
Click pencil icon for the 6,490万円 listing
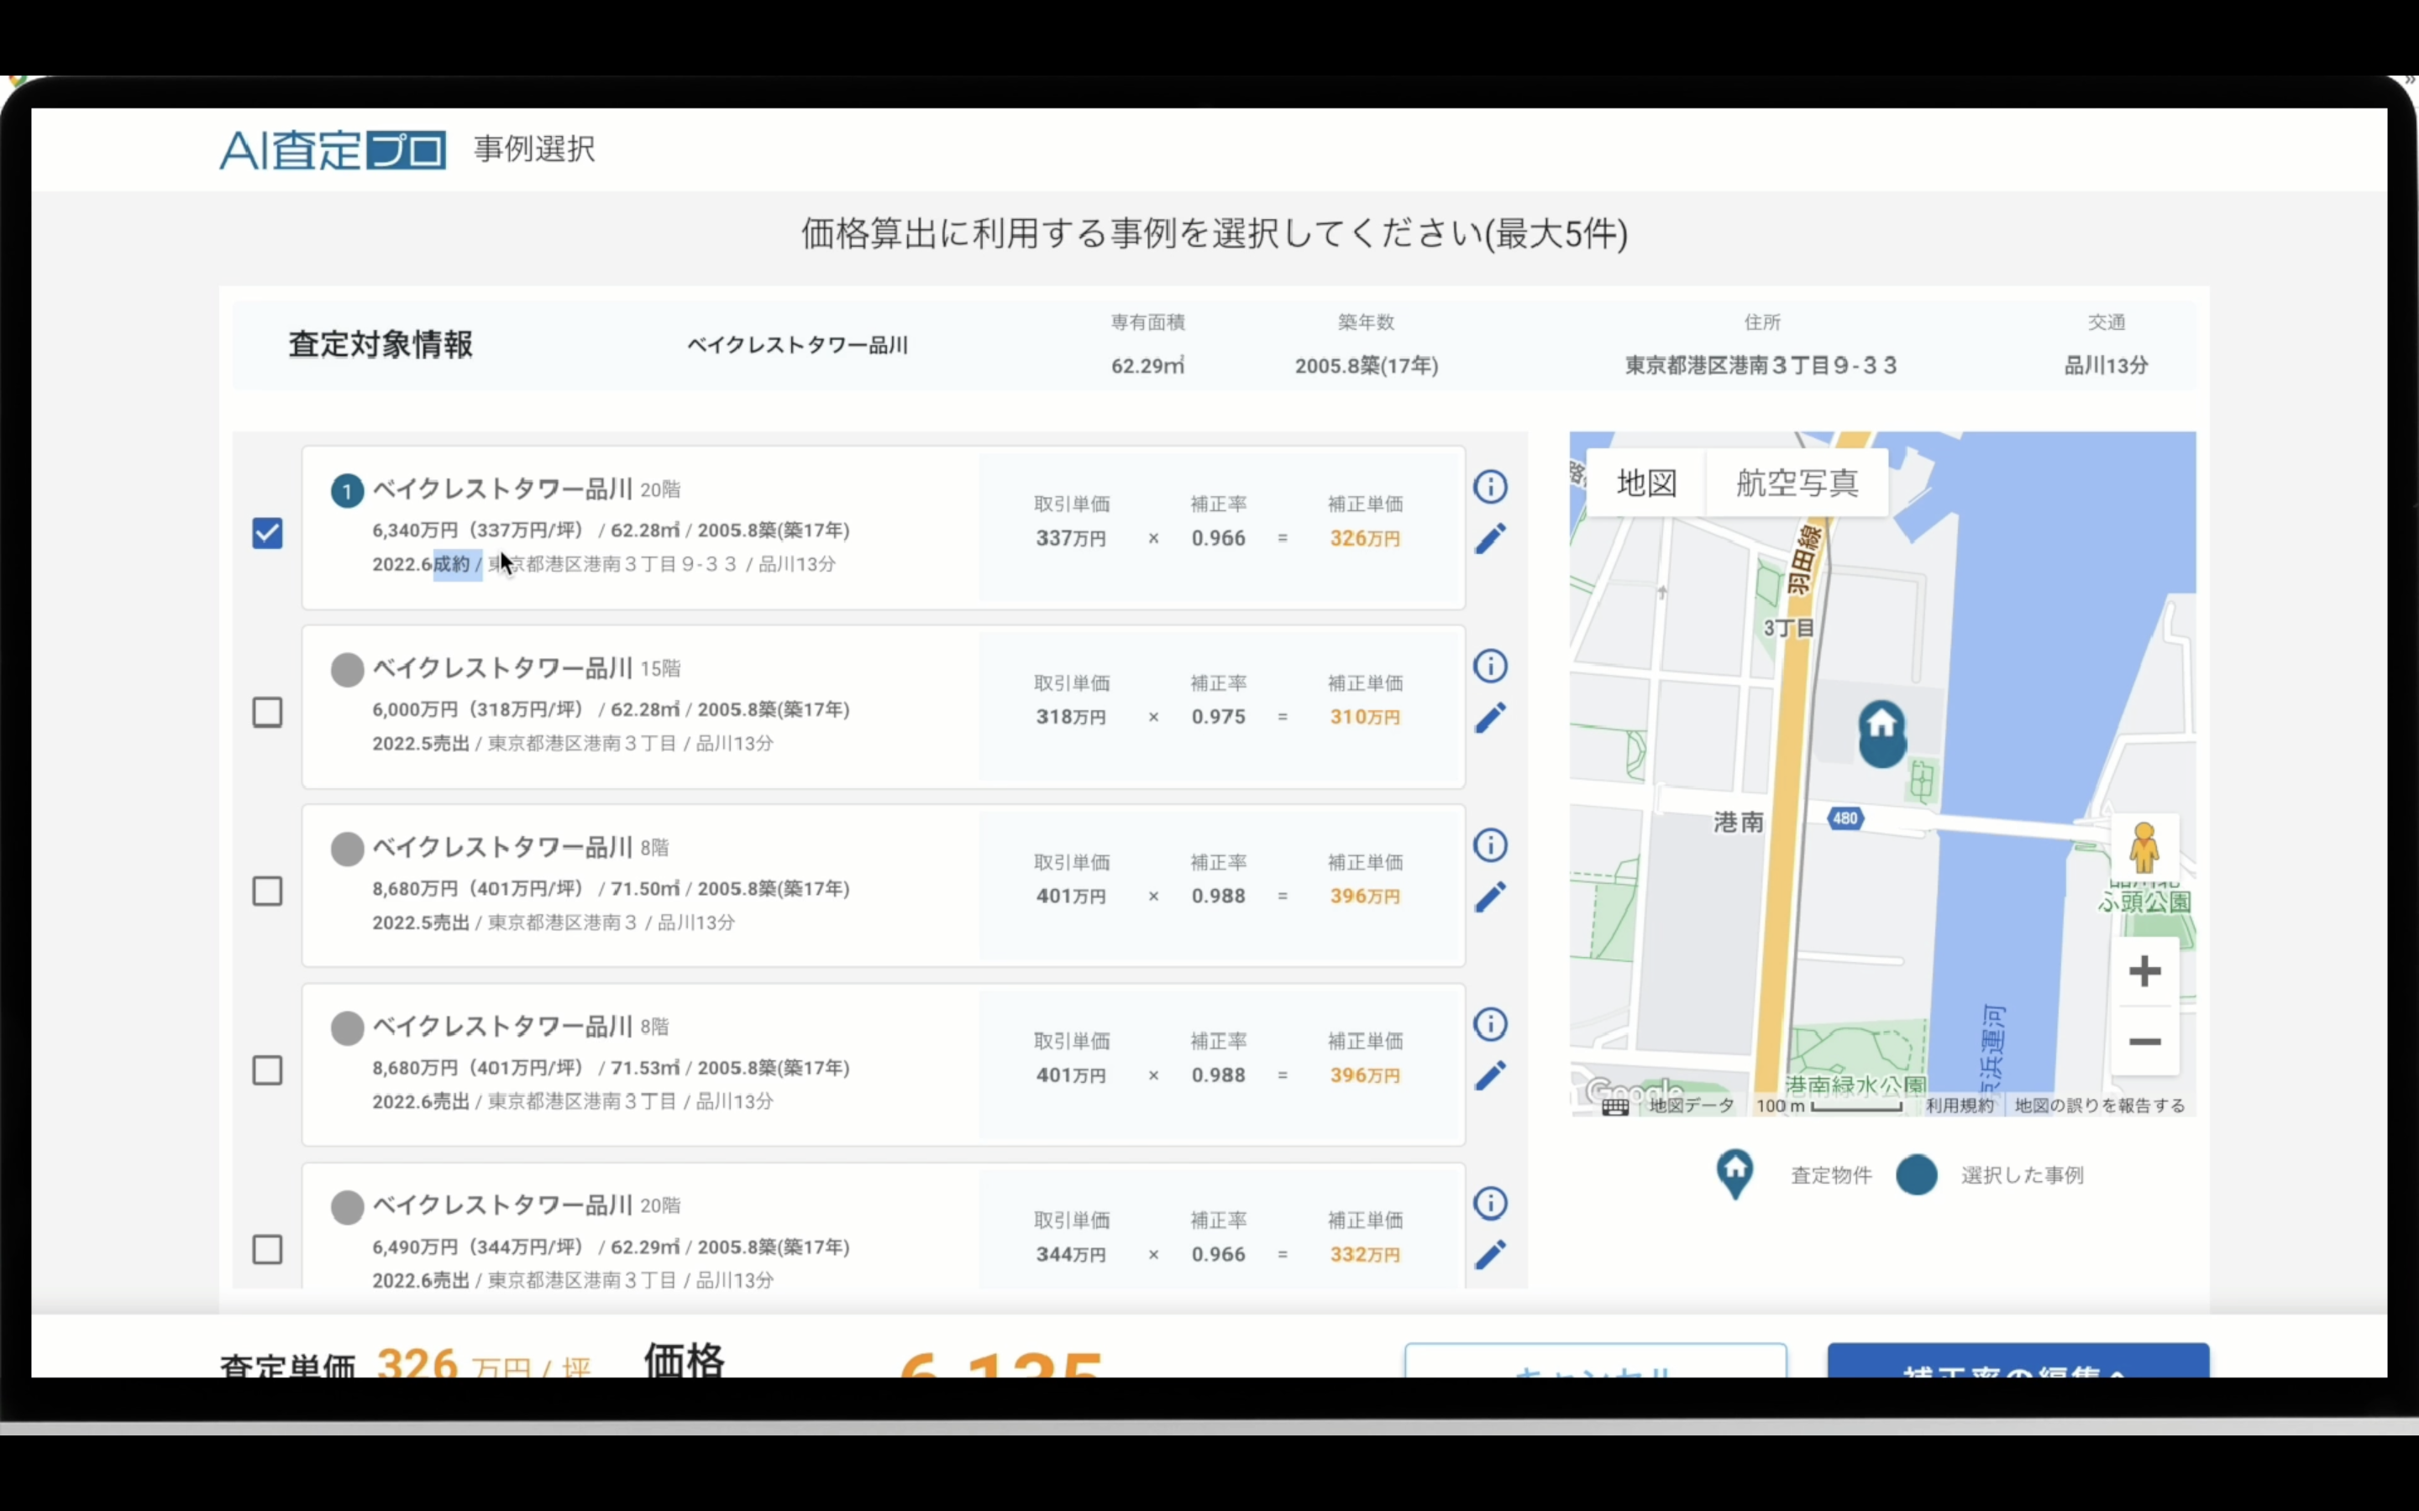point(1489,1254)
